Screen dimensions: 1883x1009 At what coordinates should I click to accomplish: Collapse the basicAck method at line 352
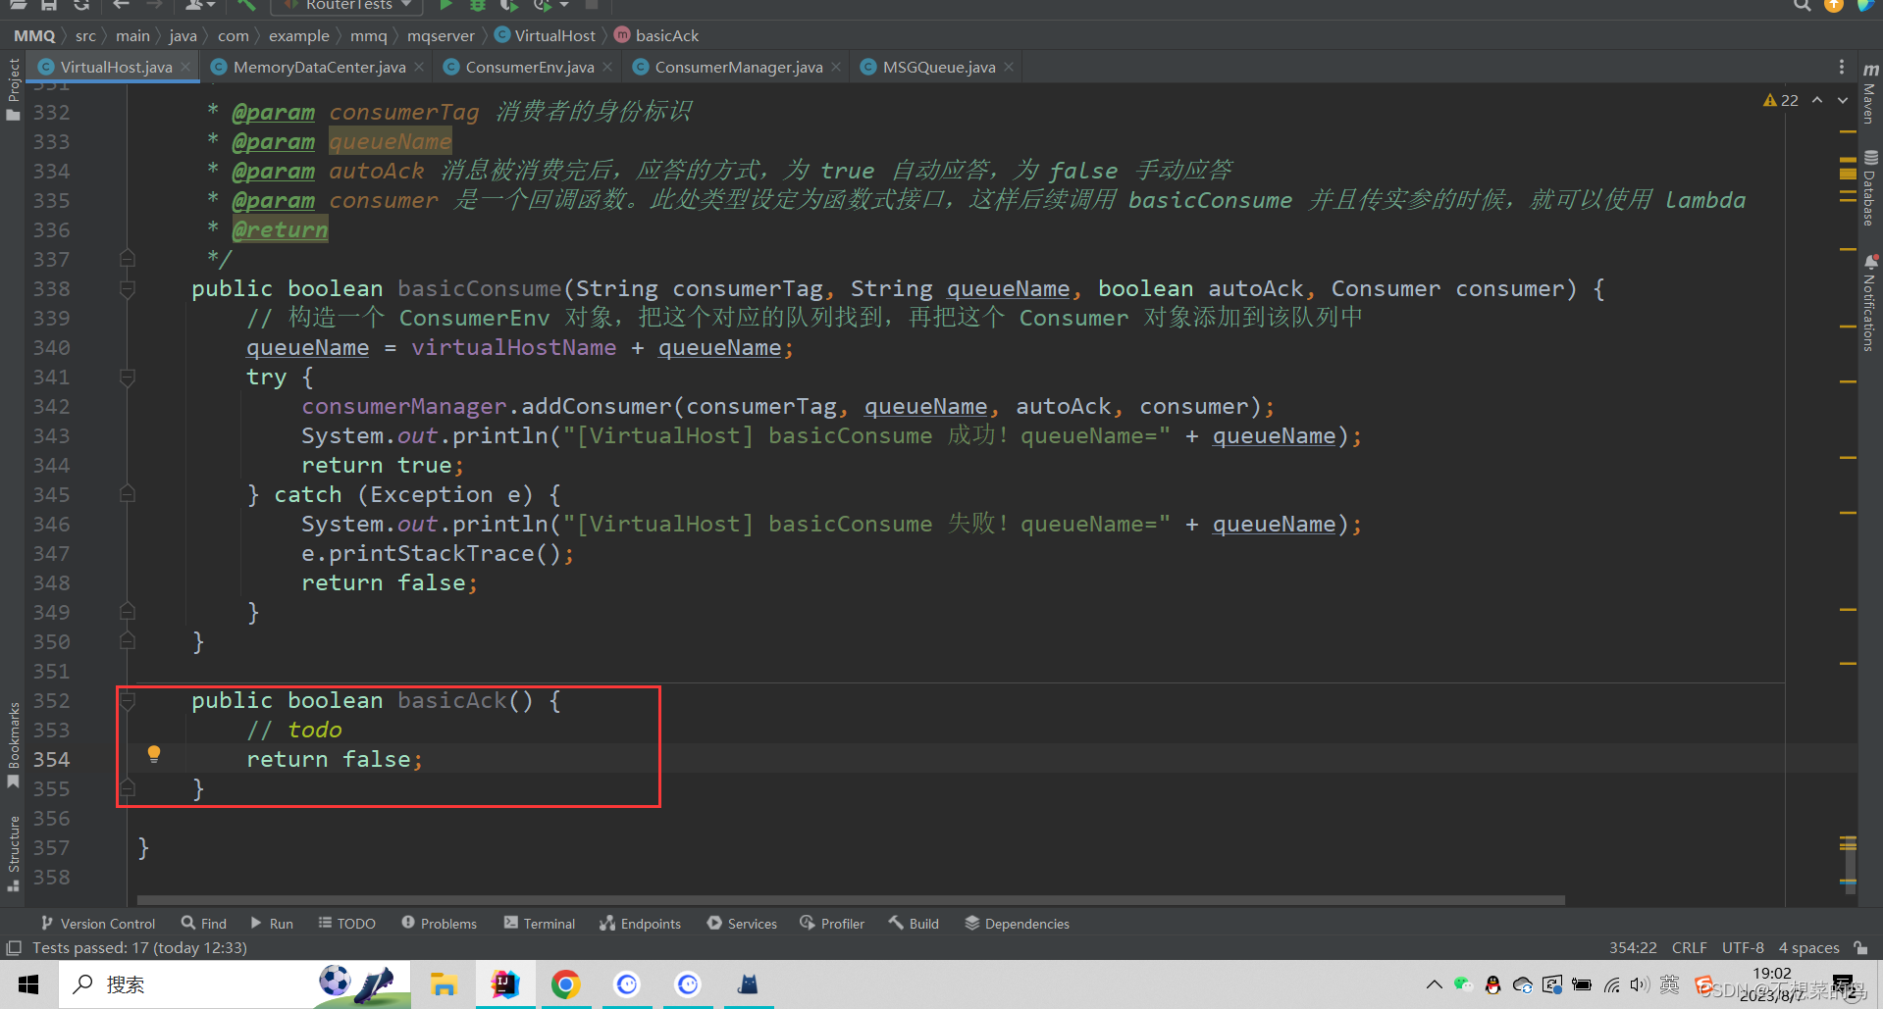coord(128,700)
